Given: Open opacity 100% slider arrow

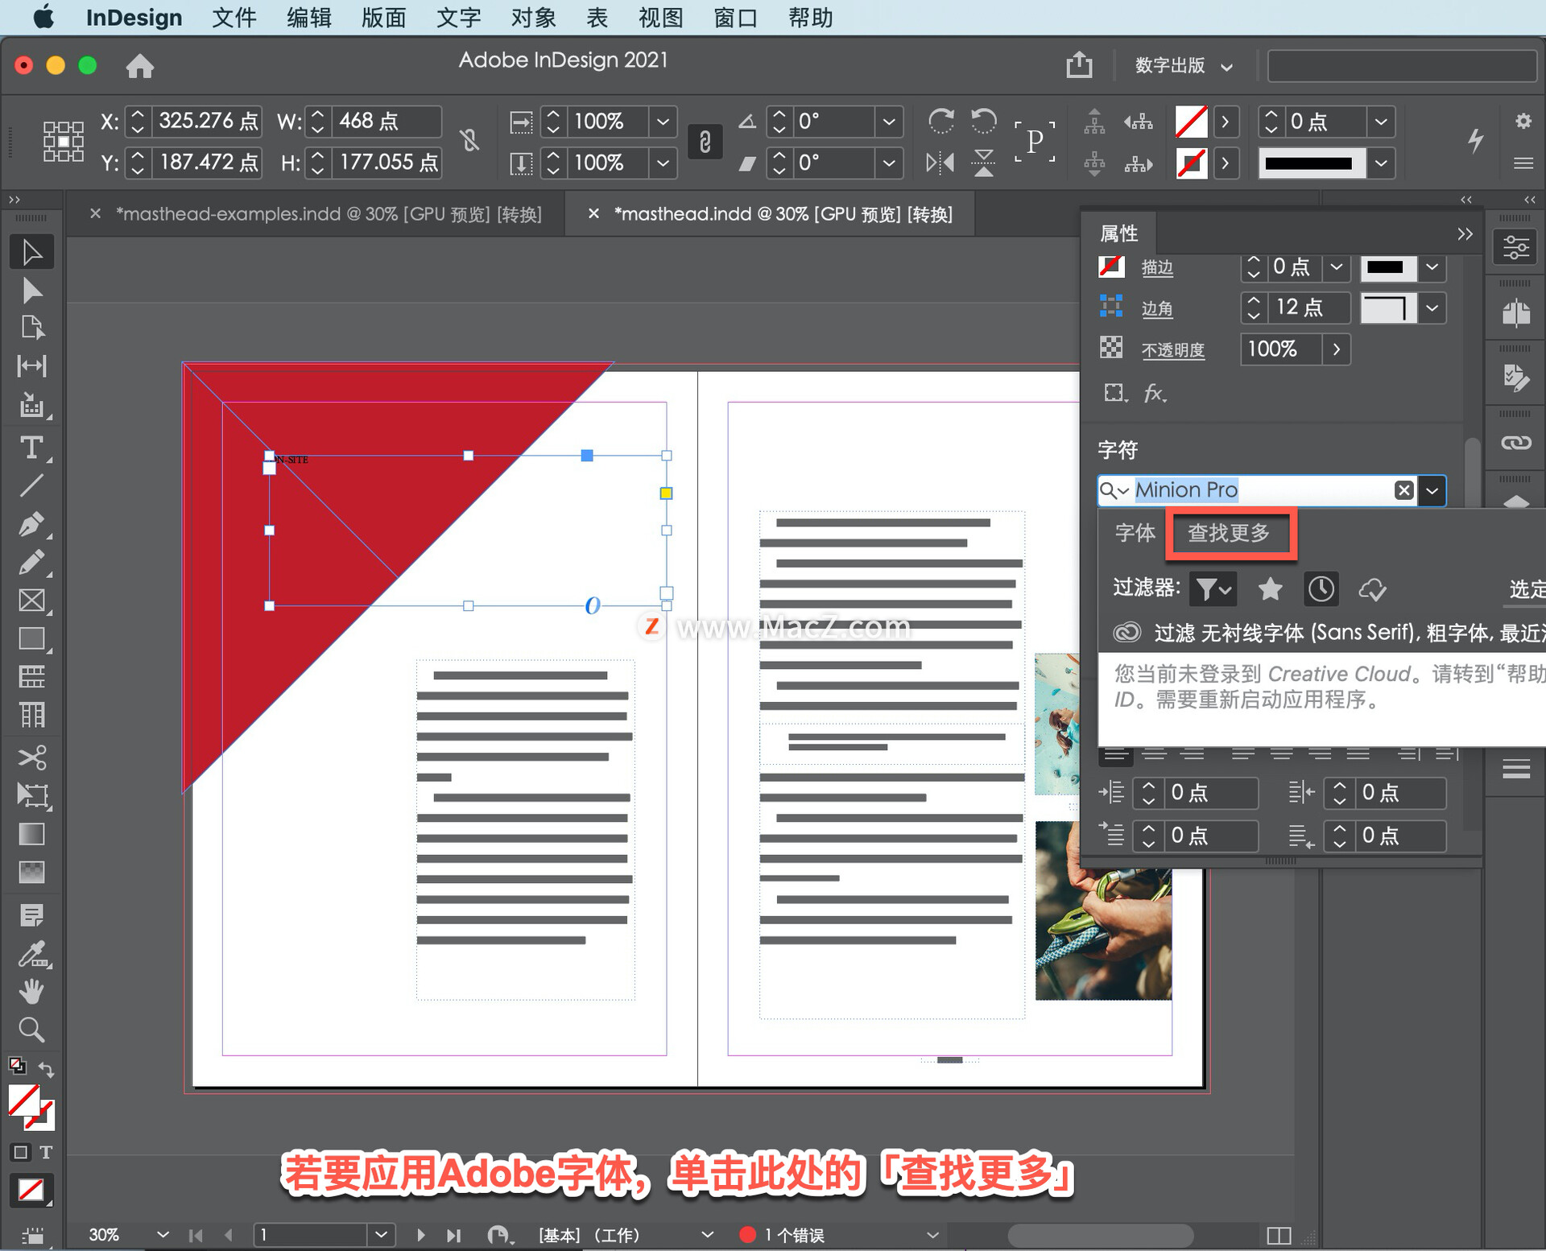Looking at the screenshot, I should tap(1337, 349).
